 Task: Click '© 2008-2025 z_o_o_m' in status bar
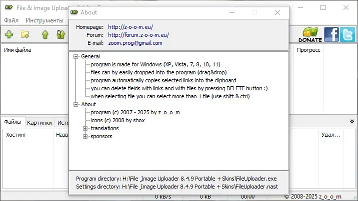(313, 197)
